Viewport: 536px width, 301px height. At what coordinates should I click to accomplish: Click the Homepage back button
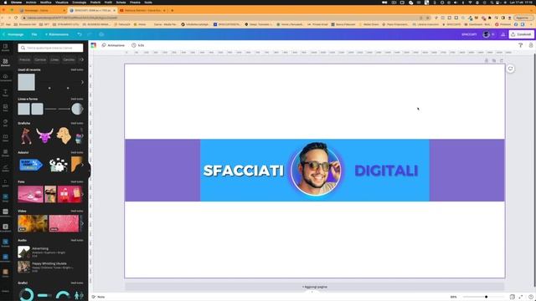(13, 34)
